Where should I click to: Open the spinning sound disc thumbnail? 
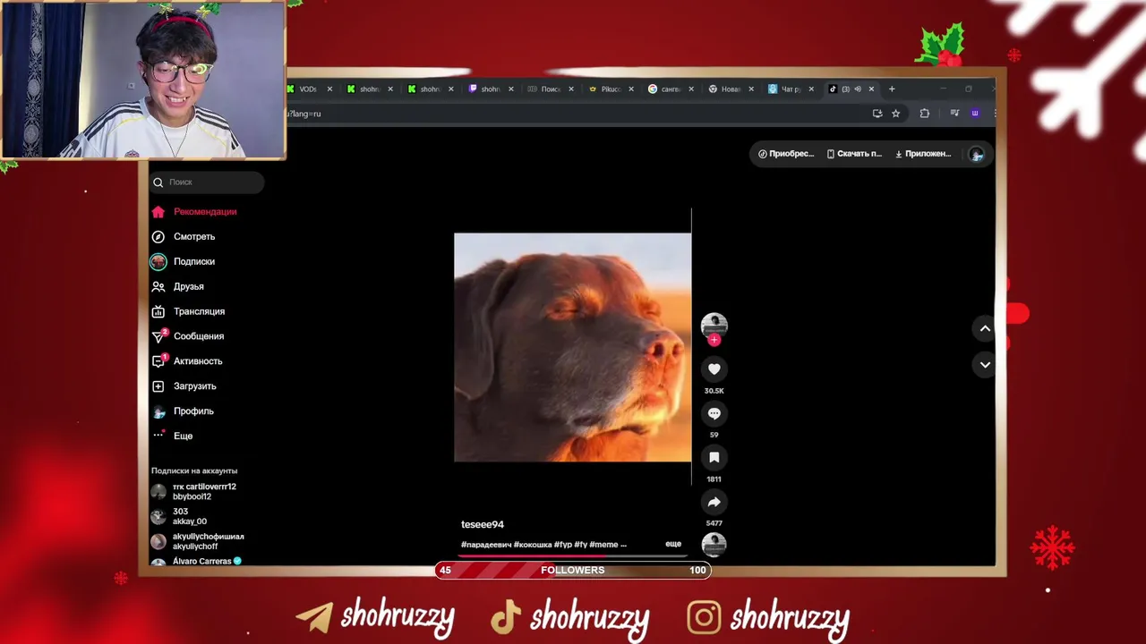tap(714, 544)
